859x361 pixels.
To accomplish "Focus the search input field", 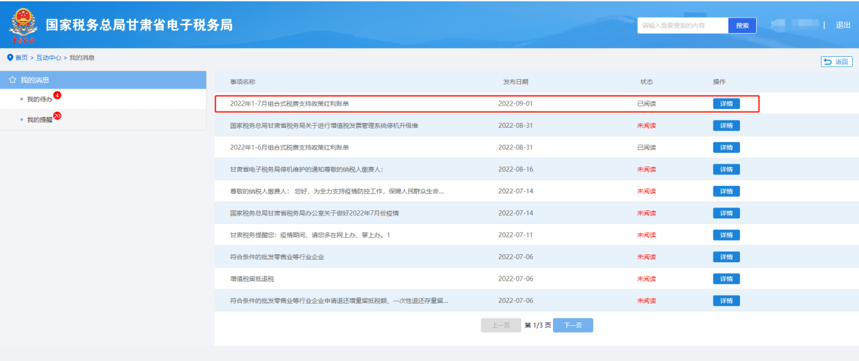I will point(682,26).
